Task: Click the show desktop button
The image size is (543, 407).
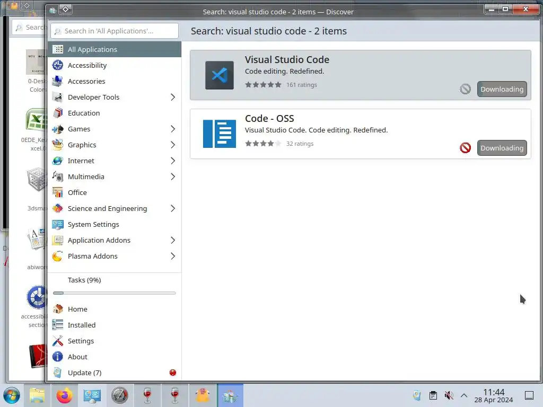Action: [529, 395]
